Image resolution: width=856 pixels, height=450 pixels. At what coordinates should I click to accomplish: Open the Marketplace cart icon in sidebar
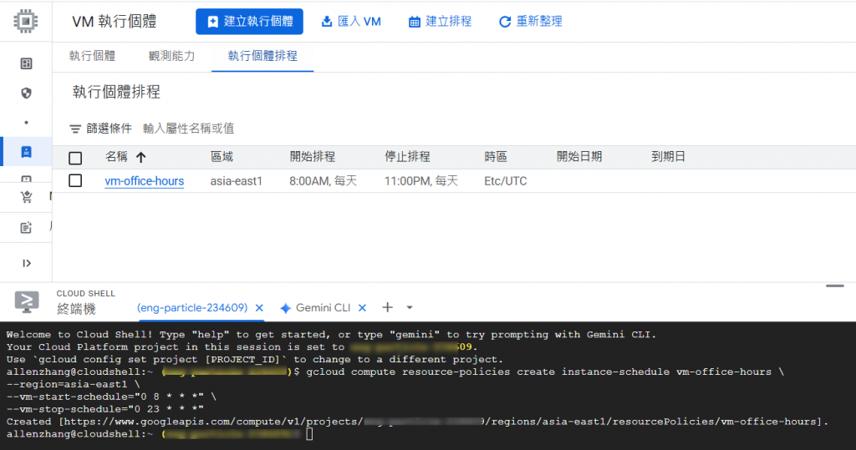[x=26, y=198]
